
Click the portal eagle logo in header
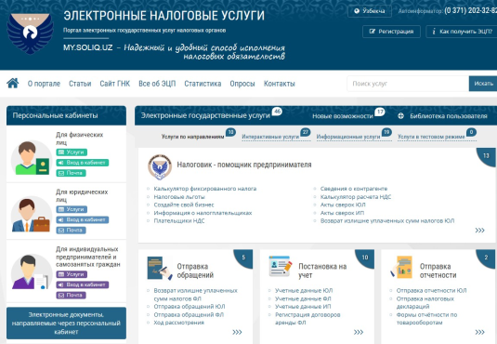(30, 33)
